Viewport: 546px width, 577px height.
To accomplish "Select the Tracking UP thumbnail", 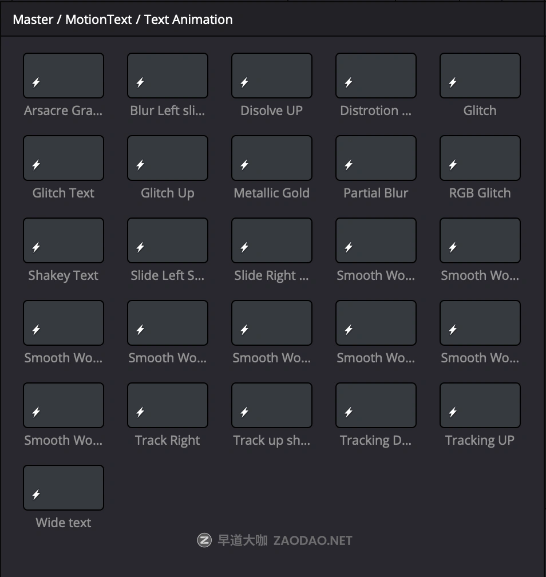I will 480,405.
